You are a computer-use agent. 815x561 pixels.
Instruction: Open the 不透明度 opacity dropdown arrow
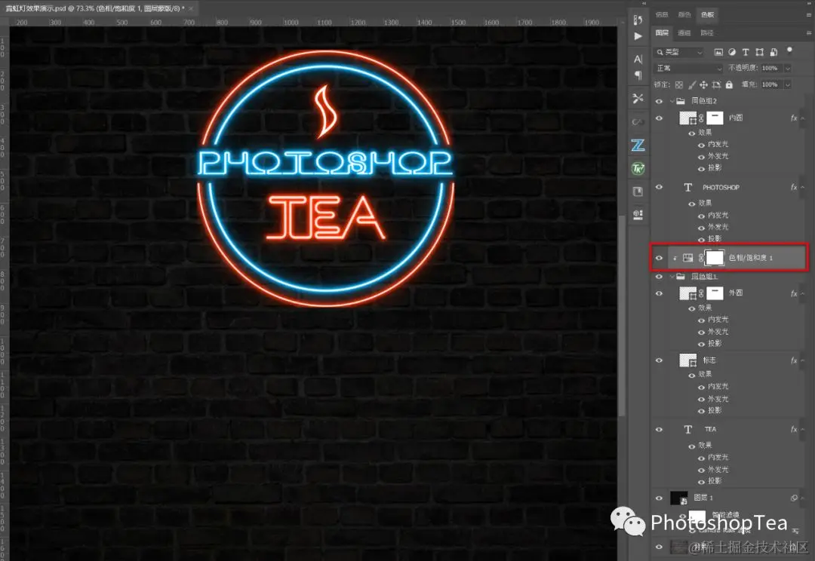click(787, 68)
